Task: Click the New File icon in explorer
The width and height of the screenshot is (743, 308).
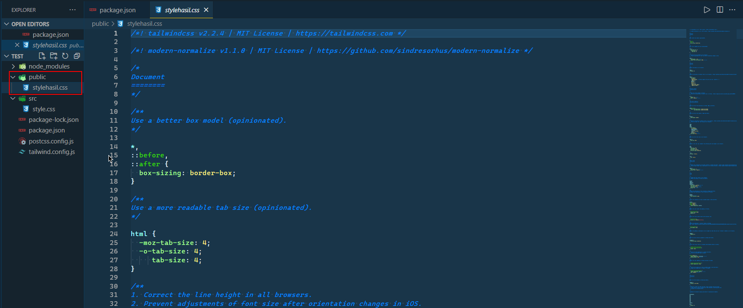Action: pos(42,56)
